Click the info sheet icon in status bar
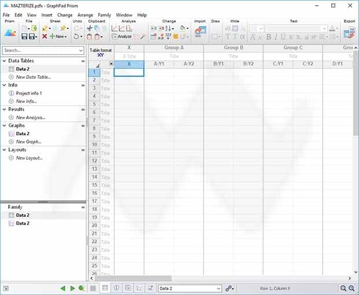Image resolution: width=359 pixels, height=295 pixels. click(x=116, y=288)
